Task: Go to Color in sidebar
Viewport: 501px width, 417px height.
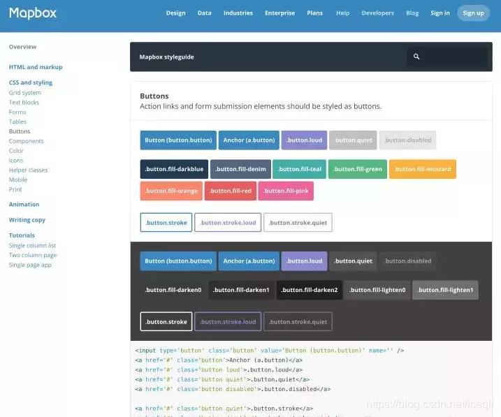Action: [16, 151]
